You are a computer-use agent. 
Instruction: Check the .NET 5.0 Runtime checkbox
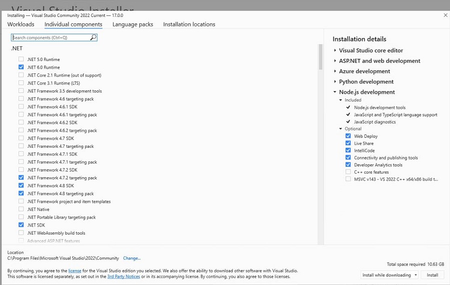[21, 59]
